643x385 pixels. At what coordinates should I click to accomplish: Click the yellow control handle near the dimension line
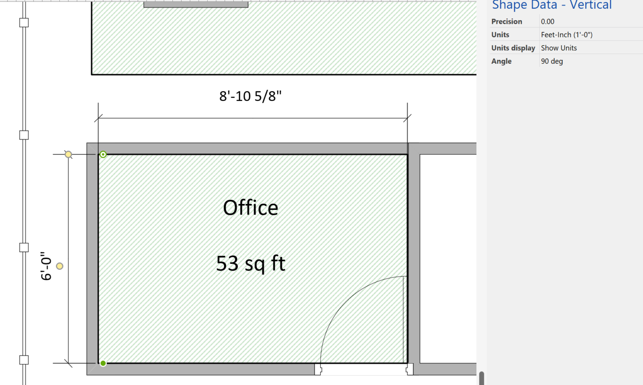tap(59, 266)
